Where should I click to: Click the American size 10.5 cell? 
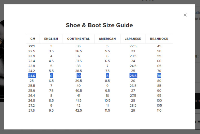tap(107, 100)
